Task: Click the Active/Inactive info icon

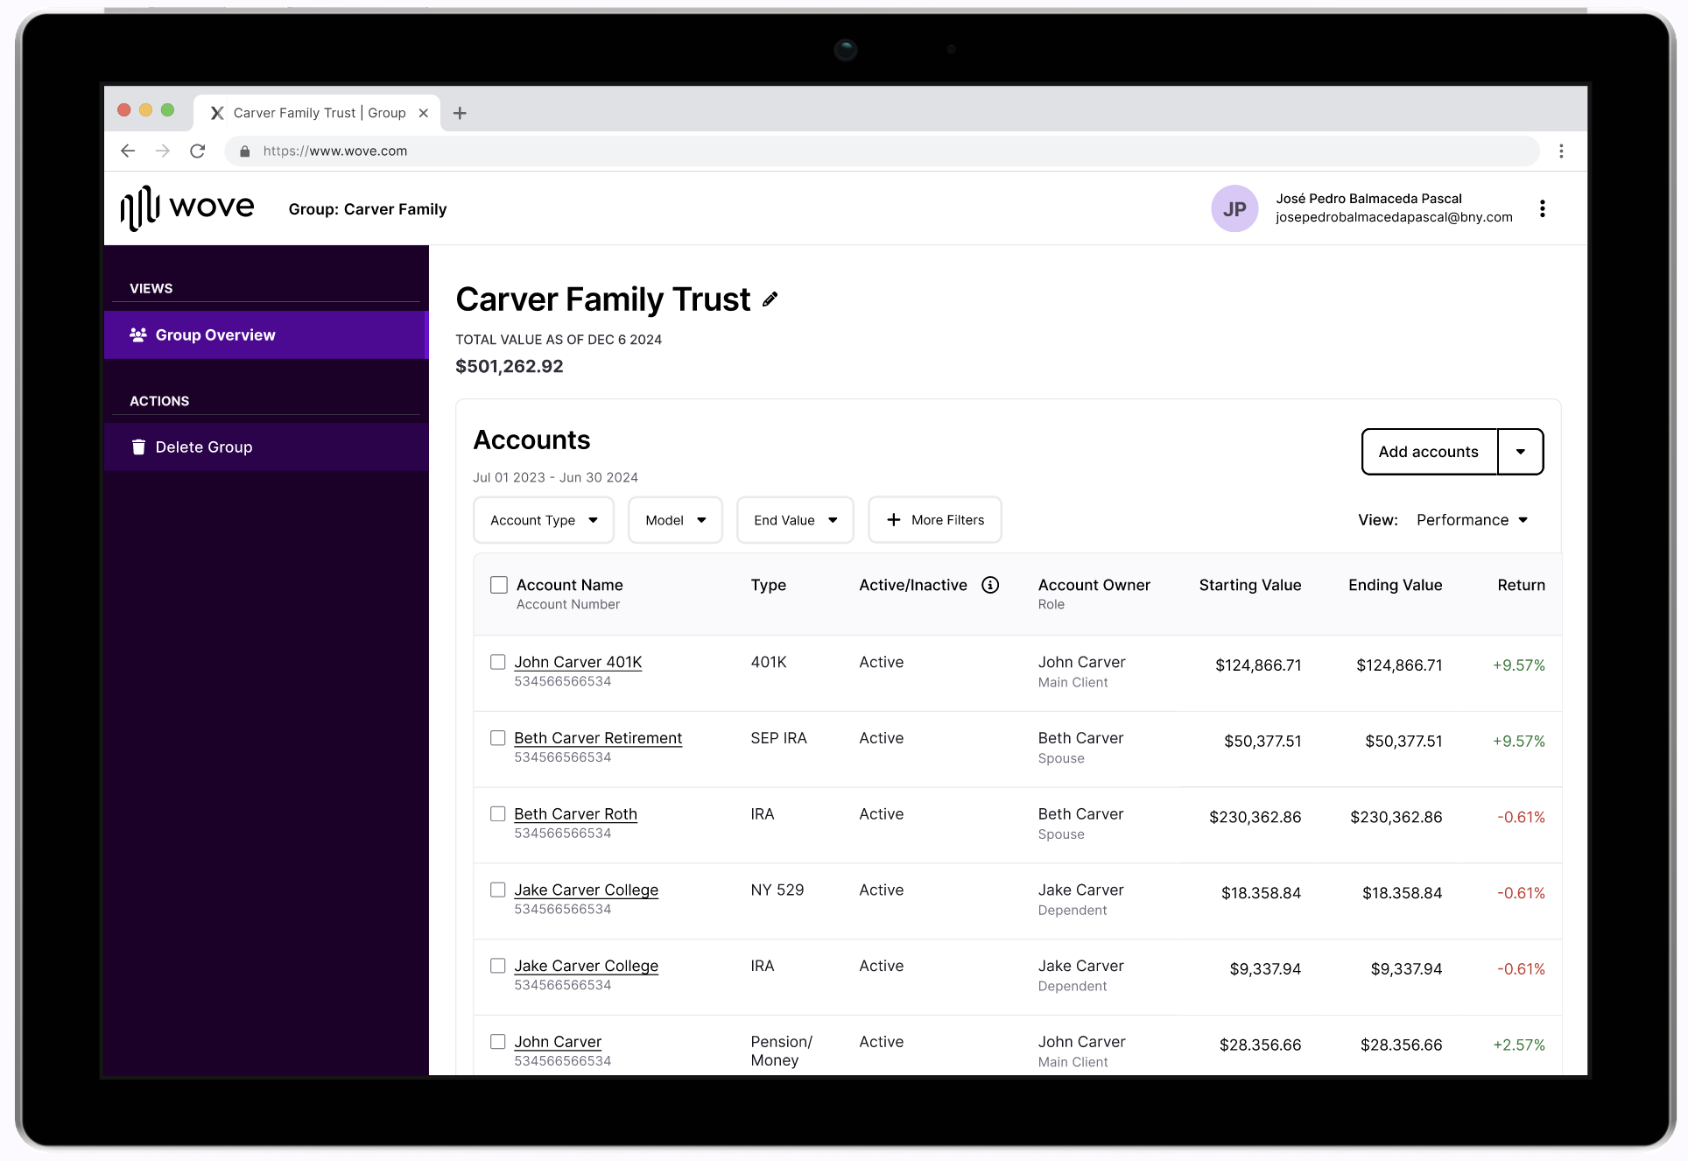Action: click(x=990, y=585)
